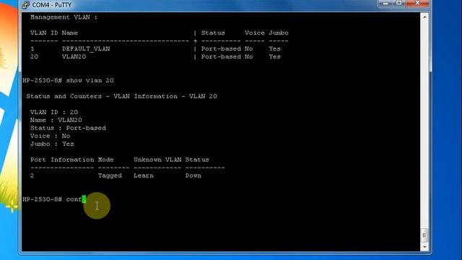The image size is (462, 260).
Task: Click the 'DEFAULT_VLAN' name in table
Action: pos(86,48)
